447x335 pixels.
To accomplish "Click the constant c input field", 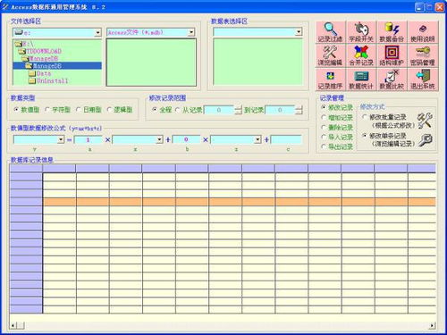I will click(286, 139).
